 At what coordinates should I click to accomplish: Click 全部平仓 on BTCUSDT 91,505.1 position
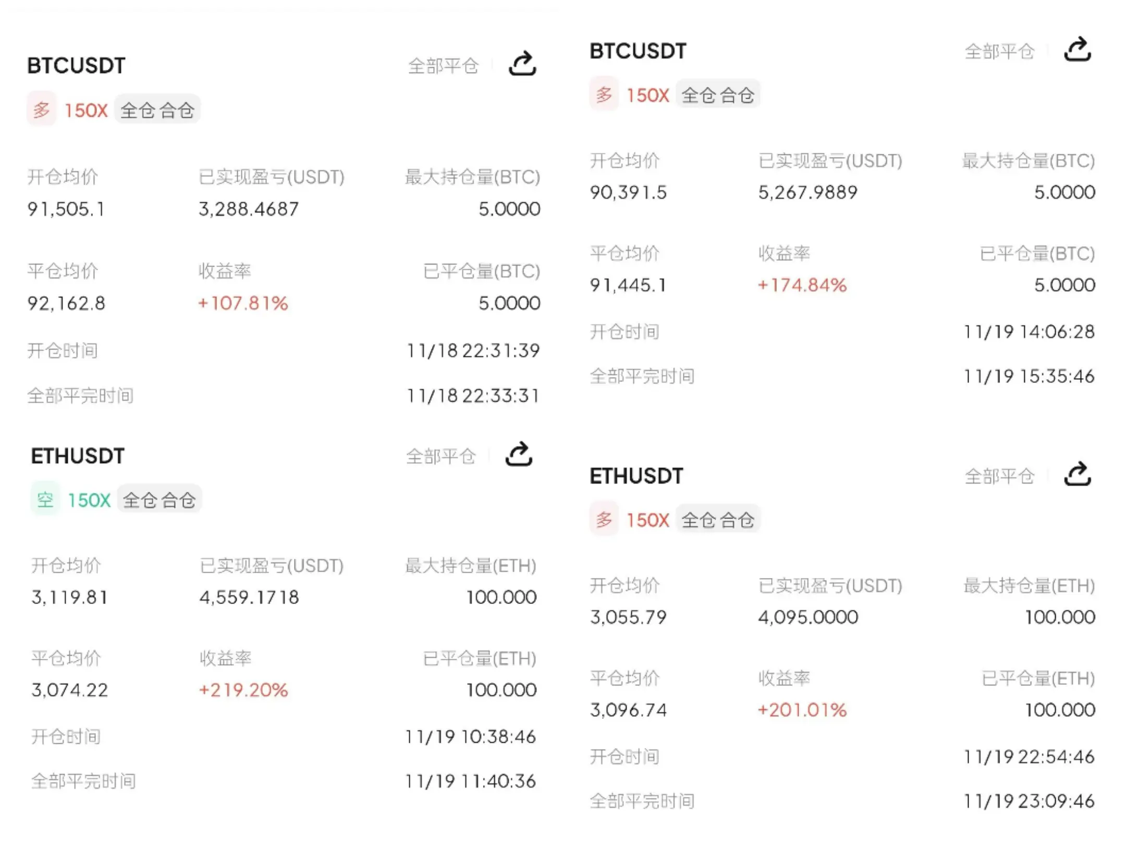click(x=443, y=66)
